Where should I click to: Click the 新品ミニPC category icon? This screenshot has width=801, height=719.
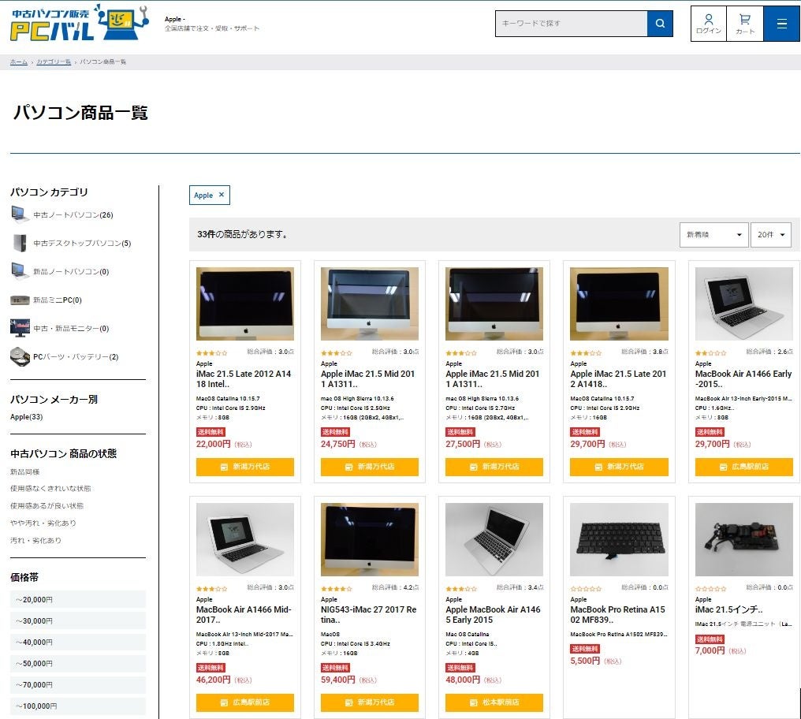(20, 300)
